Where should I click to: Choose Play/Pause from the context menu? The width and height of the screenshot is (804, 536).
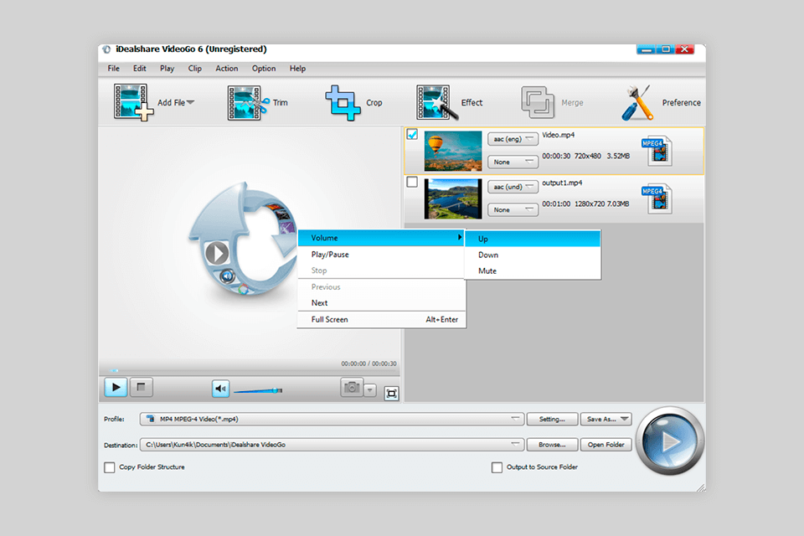tap(382, 255)
